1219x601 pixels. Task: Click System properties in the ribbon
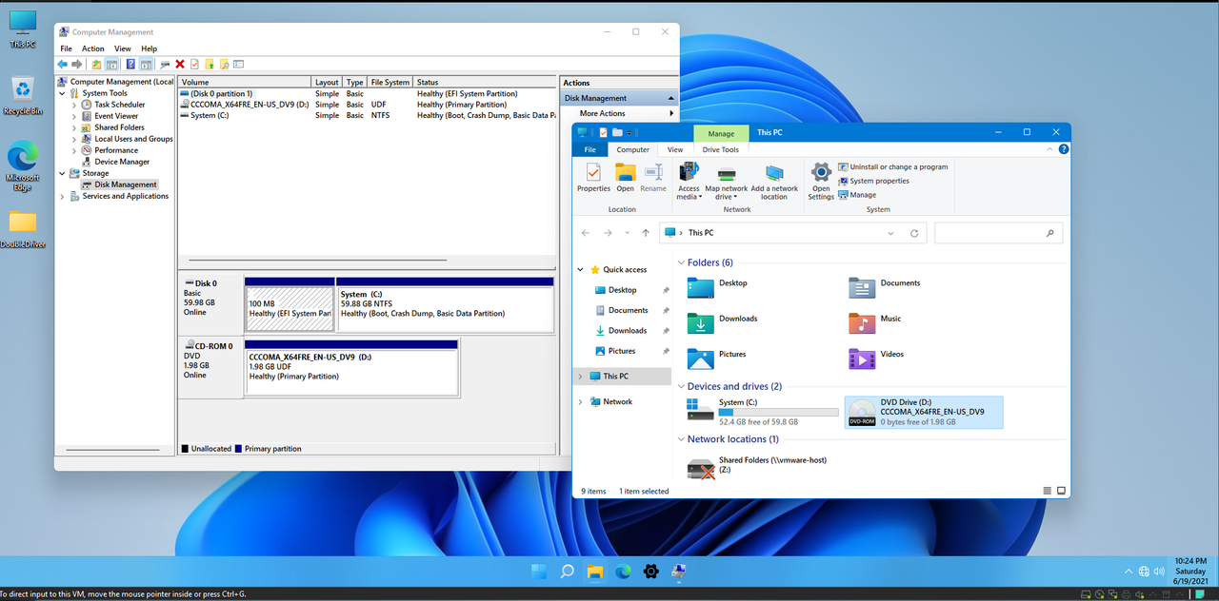pyautogui.click(x=873, y=181)
